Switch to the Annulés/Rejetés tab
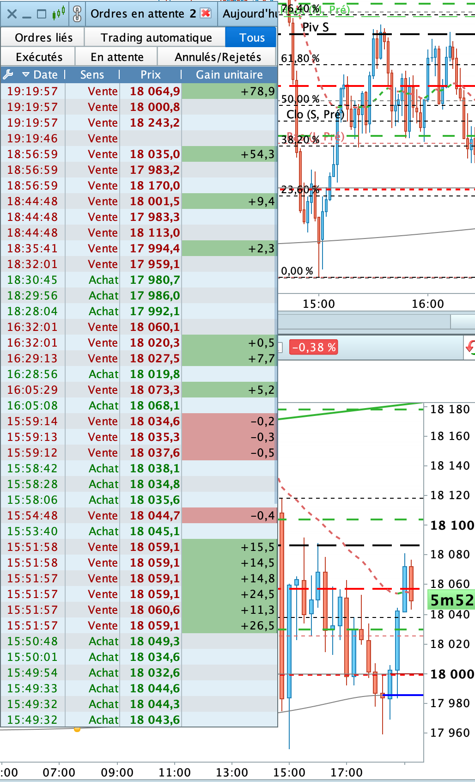This screenshot has height=782, width=475. 218,57
